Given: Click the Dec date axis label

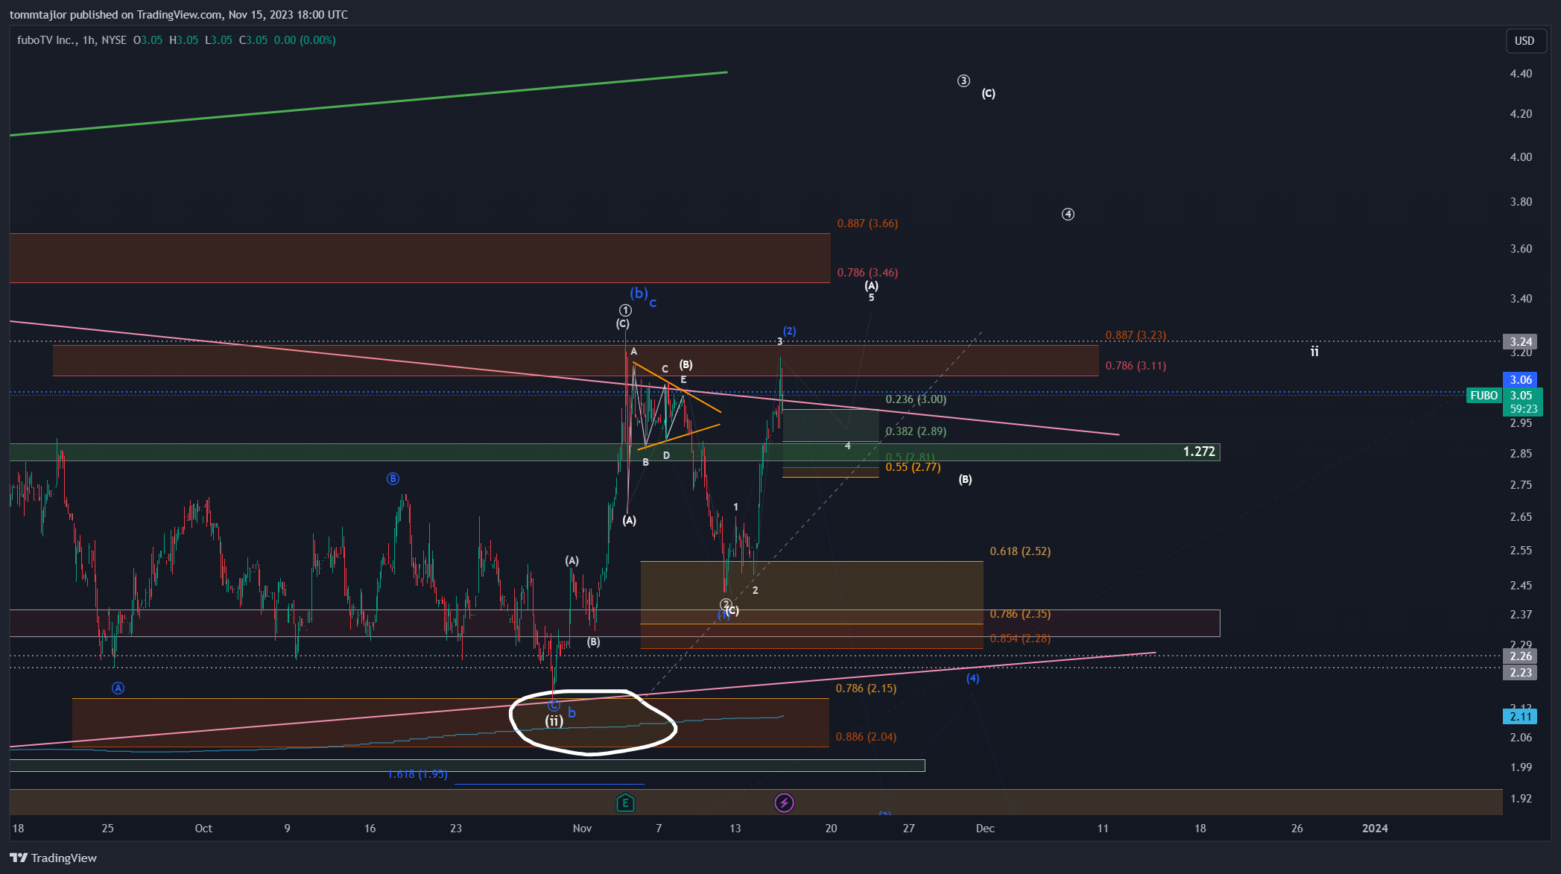Looking at the screenshot, I should (985, 829).
